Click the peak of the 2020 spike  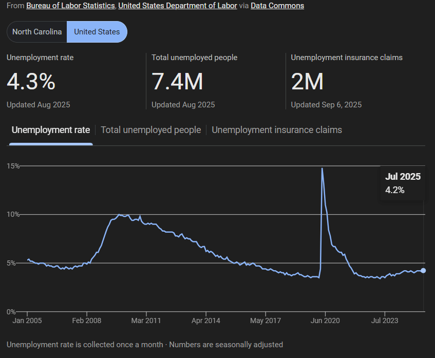tap(322, 168)
